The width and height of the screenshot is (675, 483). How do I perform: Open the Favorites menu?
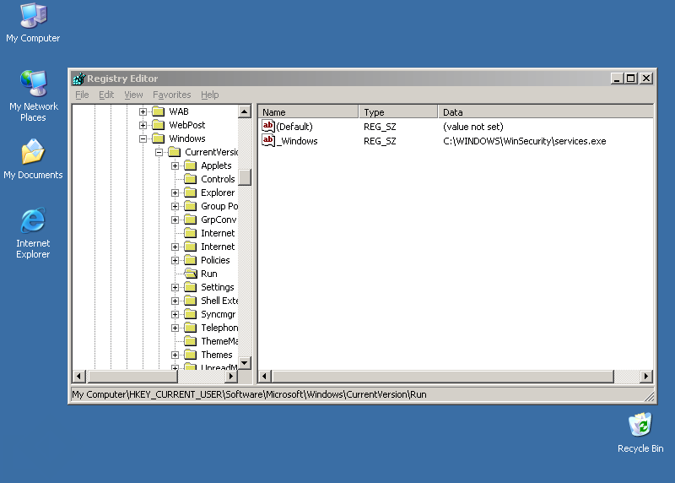click(172, 95)
